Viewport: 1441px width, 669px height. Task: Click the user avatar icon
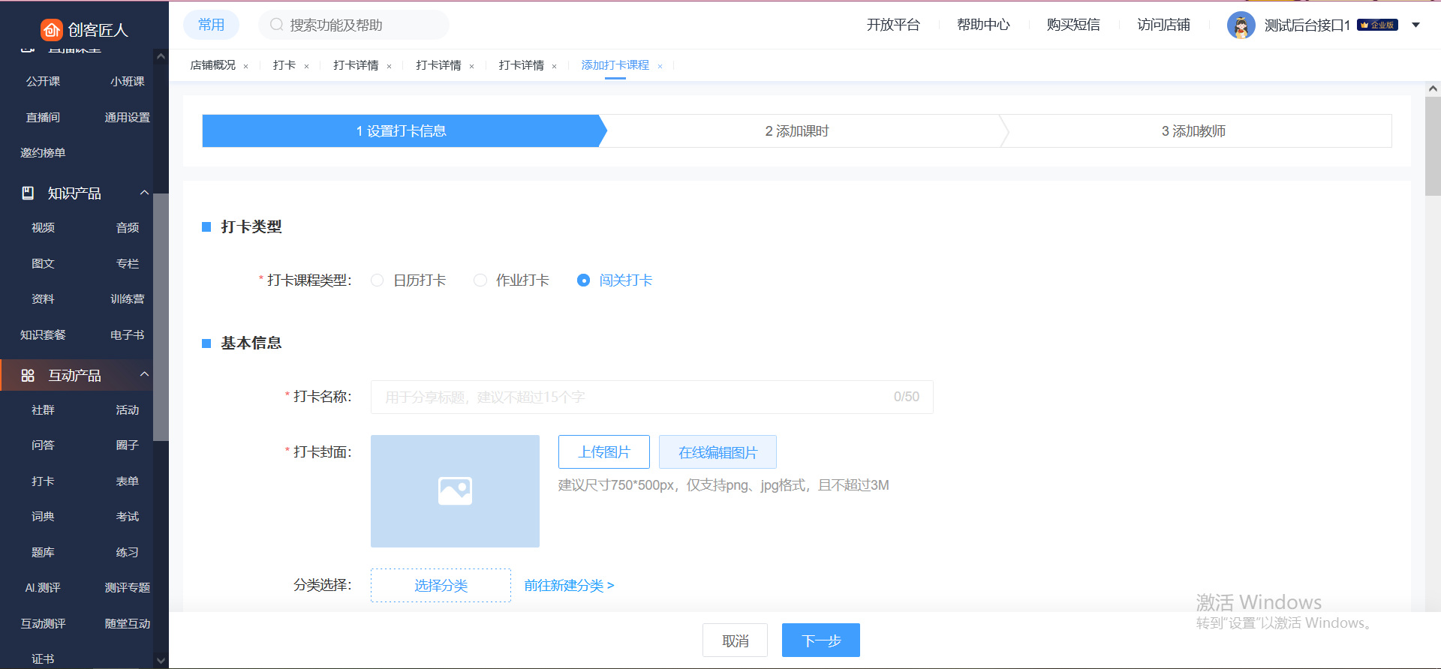(x=1241, y=25)
